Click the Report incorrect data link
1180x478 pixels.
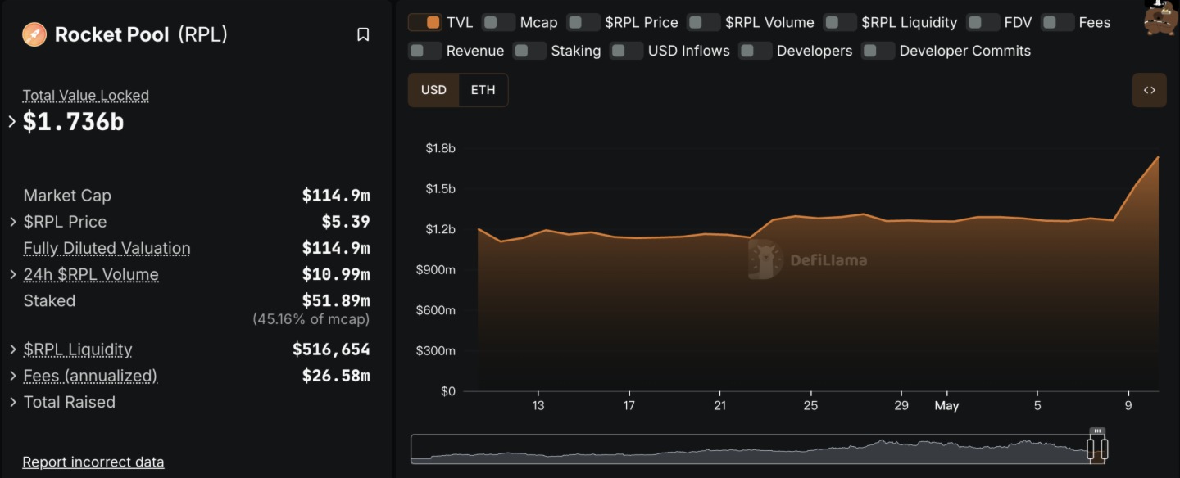pos(93,462)
